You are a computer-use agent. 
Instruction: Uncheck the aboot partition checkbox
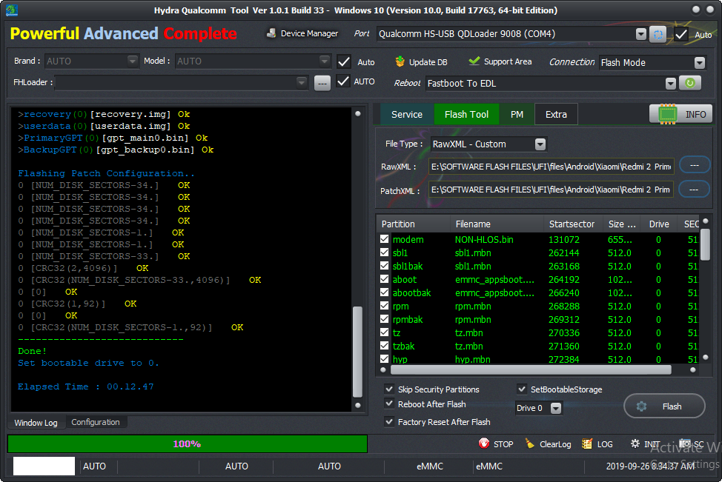pos(385,279)
